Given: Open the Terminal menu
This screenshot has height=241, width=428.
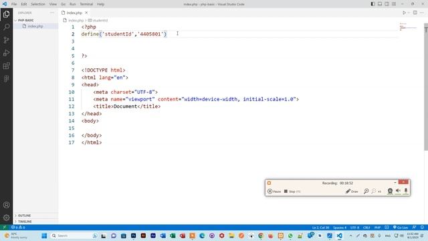Looking at the screenshot, I should click(86, 4).
